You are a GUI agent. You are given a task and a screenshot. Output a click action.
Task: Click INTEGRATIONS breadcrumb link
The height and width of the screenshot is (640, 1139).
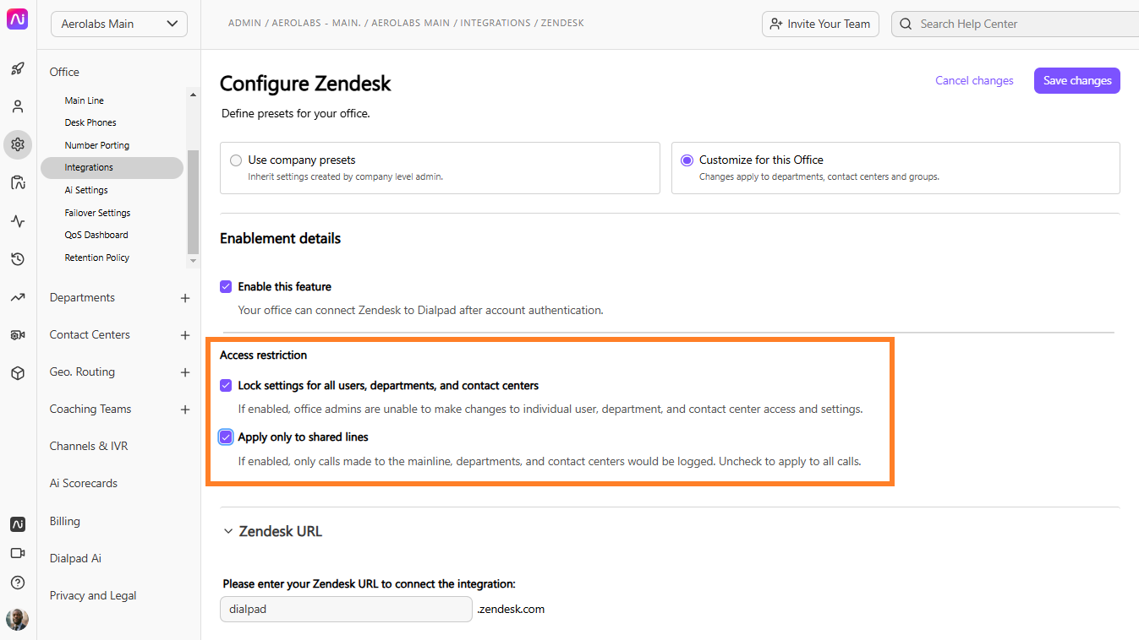coord(496,23)
